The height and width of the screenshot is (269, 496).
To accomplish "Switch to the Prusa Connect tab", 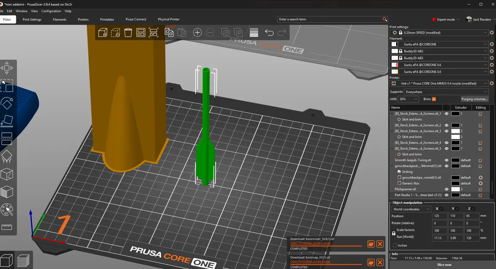I will coord(136,19).
